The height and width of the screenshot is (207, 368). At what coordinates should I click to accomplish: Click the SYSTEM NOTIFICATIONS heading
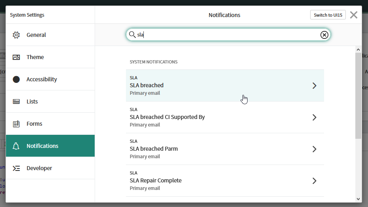click(x=153, y=62)
